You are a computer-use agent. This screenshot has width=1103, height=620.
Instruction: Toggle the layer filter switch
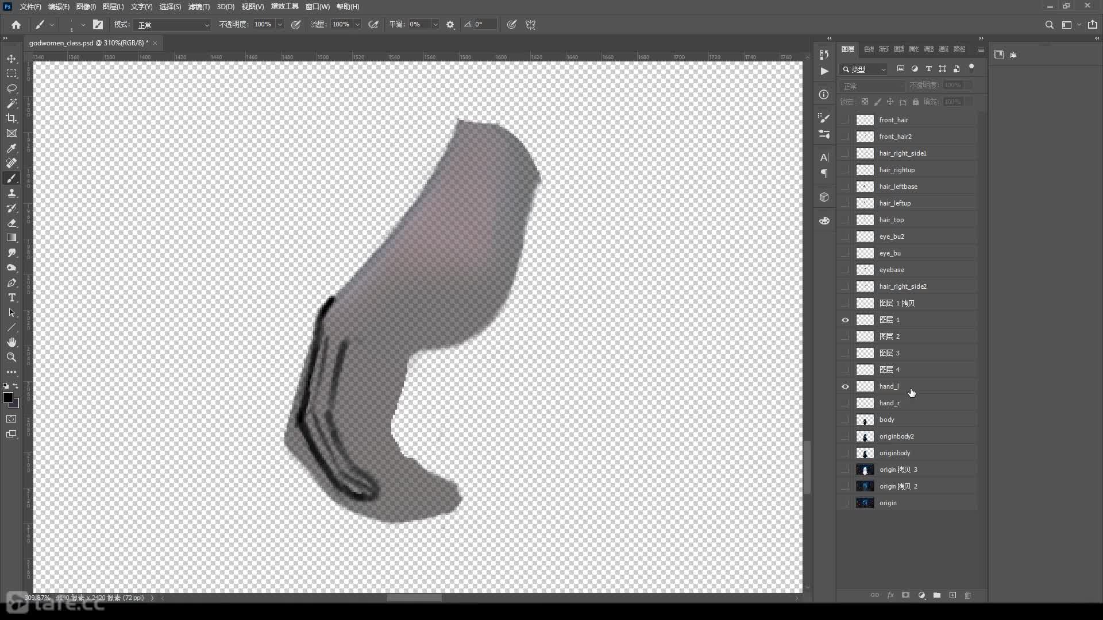coord(971,68)
